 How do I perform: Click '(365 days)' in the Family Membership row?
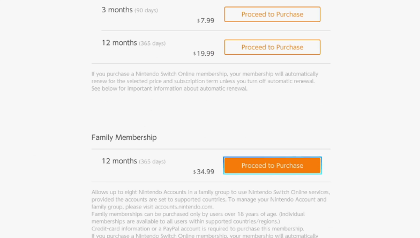click(152, 162)
